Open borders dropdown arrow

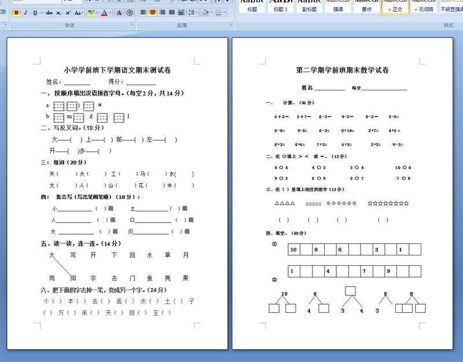point(225,12)
